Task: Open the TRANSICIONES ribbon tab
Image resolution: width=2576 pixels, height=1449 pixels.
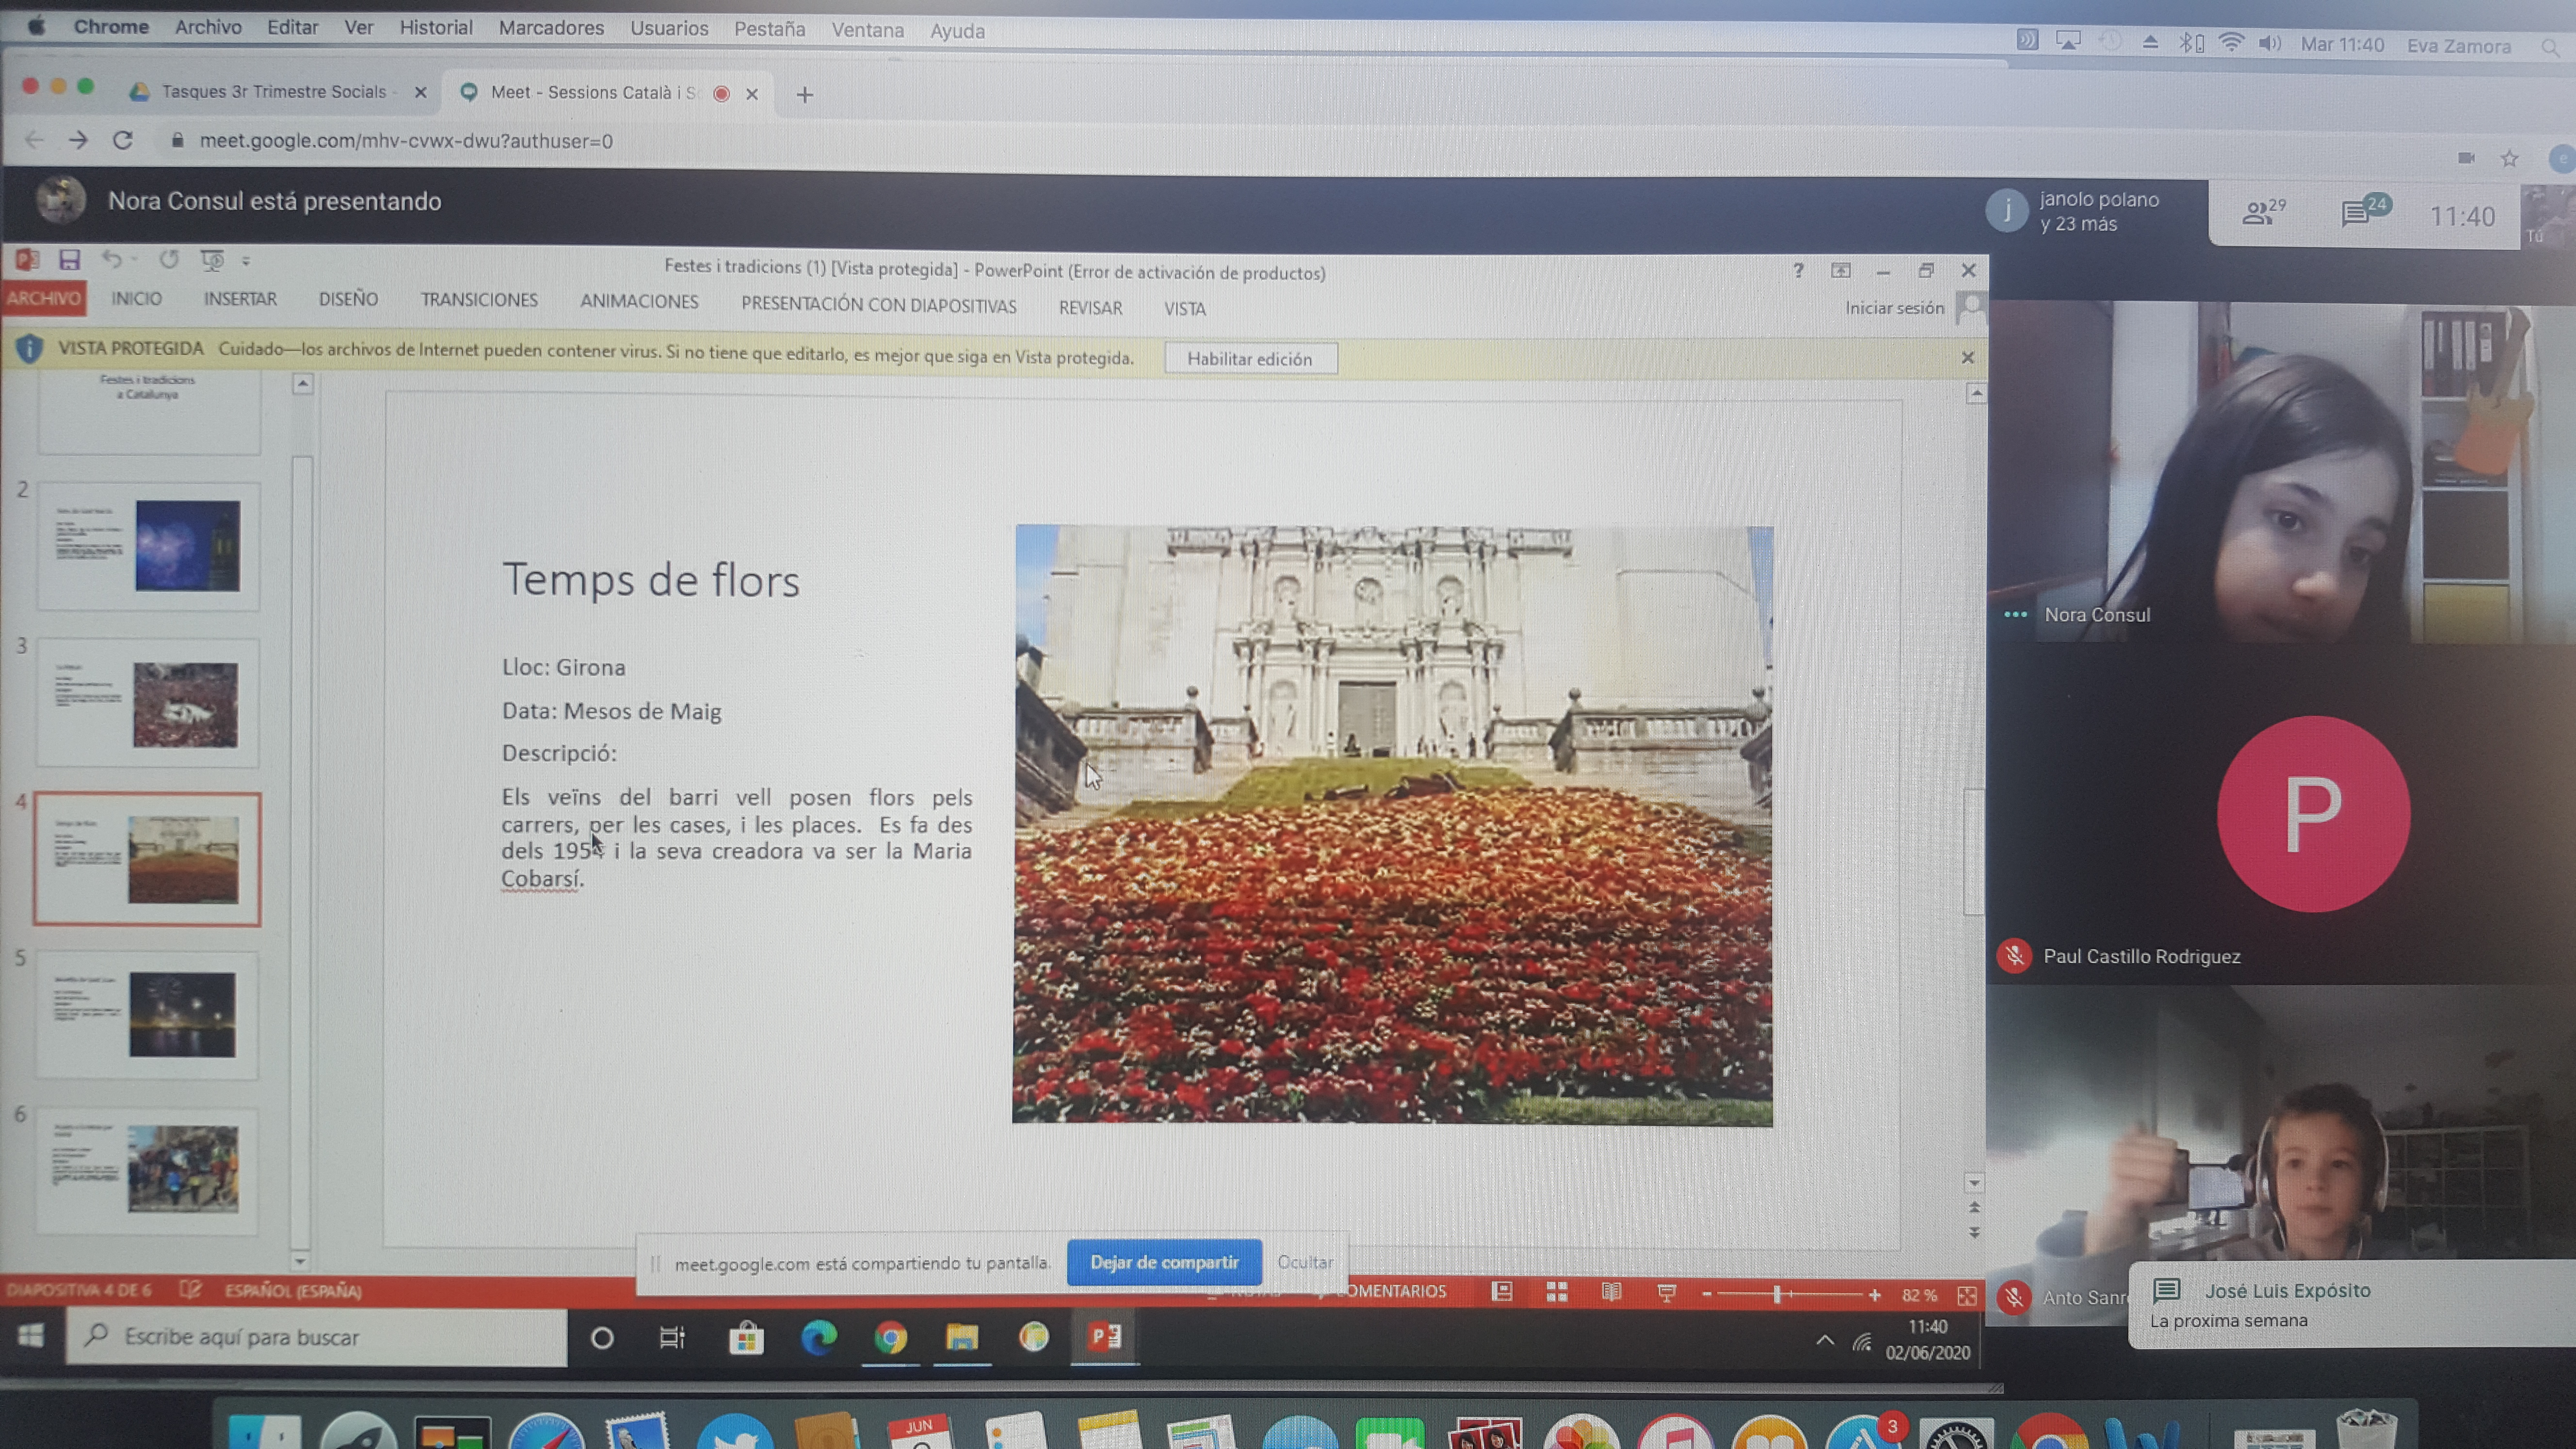Action: point(479,300)
